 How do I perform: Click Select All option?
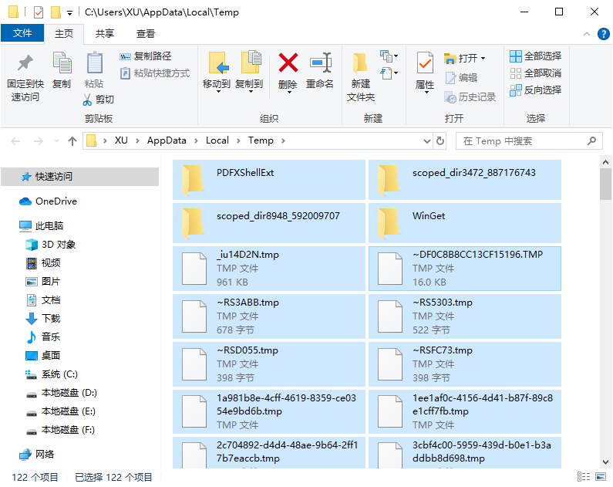pyautogui.click(x=535, y=56)
